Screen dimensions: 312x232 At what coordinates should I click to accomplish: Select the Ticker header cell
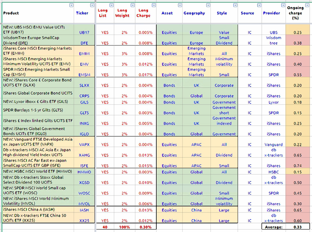84,13
